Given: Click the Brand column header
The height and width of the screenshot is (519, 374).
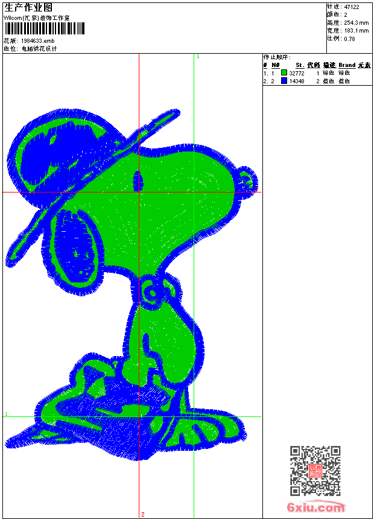Looking at the screenshot, I should coord(347,65).
